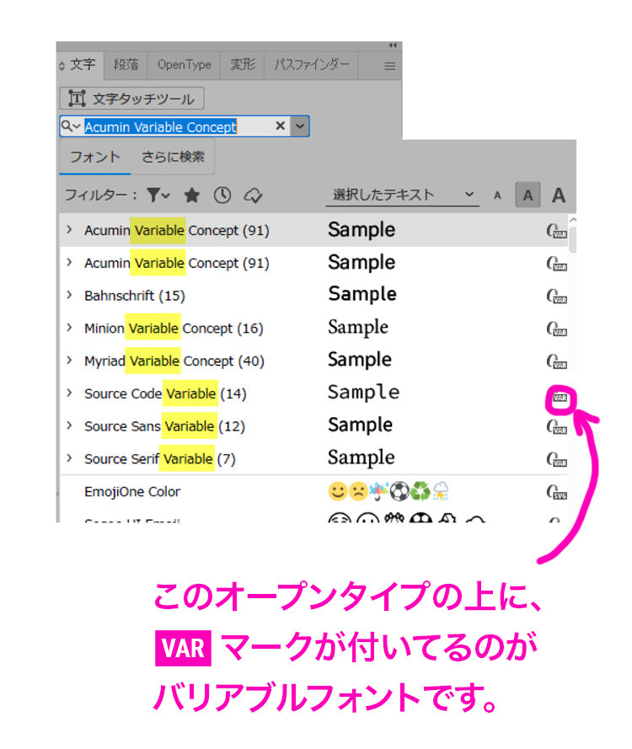Switch to the OpenType tab
Image resolution: width=632 pixels, height=749 pixels.
[184, 65]
